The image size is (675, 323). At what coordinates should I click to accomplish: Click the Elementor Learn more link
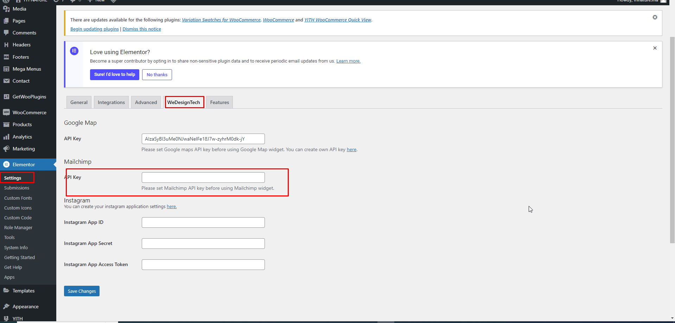[x=348, y=61]
